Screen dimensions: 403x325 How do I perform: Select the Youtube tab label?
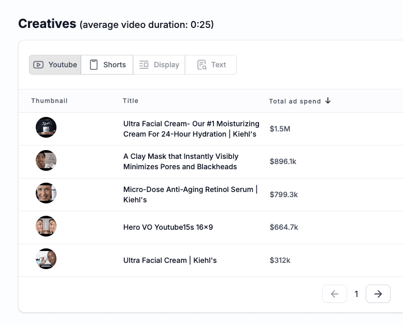tap(63, 65)
